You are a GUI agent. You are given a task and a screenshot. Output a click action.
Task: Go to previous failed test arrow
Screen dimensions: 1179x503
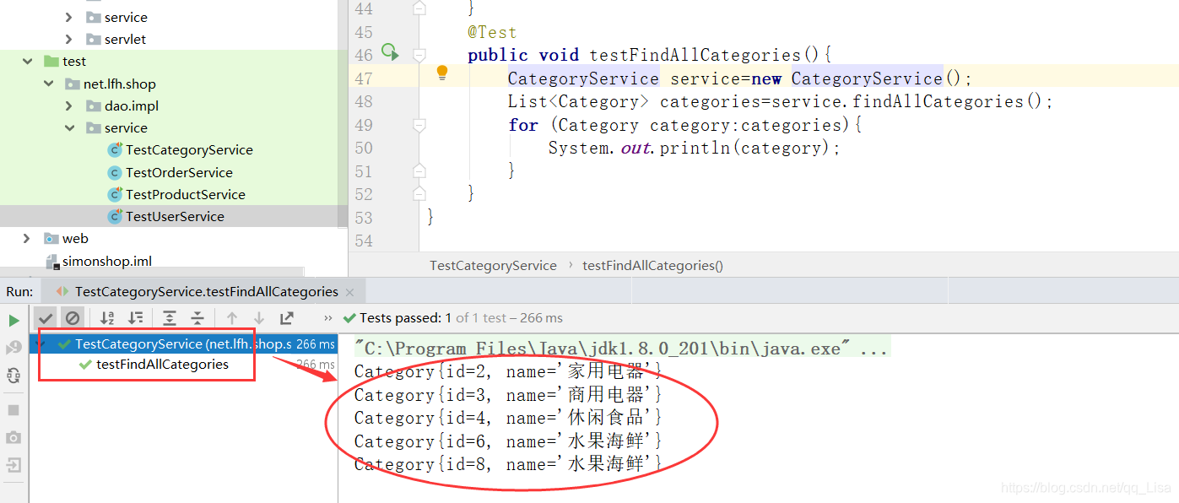point(232,318)
